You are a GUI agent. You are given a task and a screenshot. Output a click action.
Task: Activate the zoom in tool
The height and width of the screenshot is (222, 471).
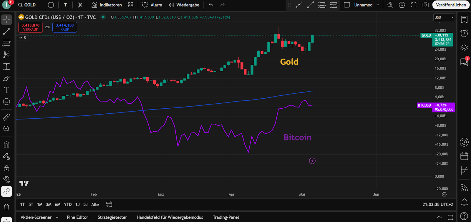[6, 129]
